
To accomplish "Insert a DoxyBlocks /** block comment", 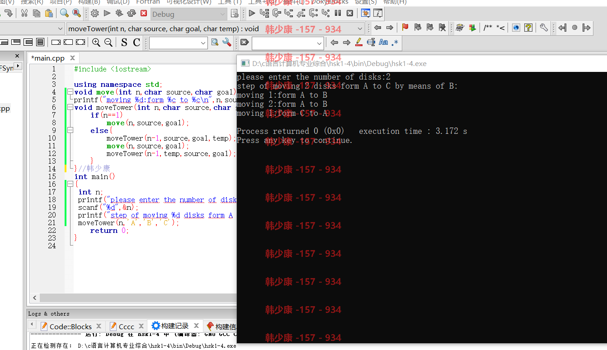I will [x=488, y=28].
